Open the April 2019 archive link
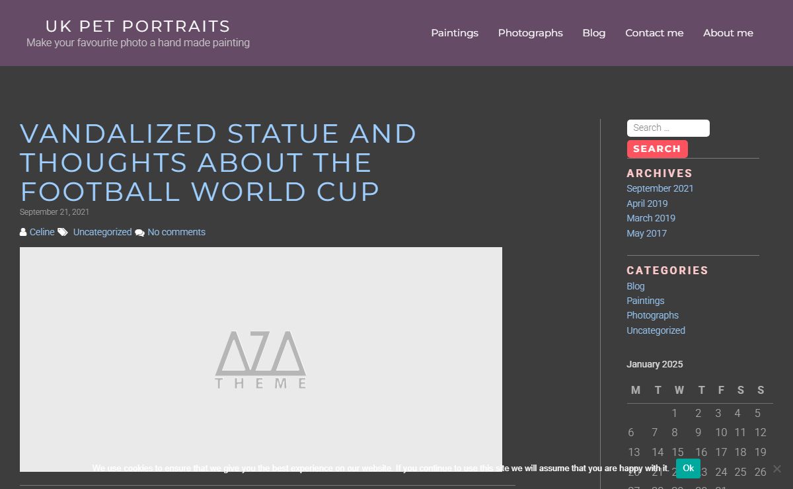793x489 pixels. [647, 204]
